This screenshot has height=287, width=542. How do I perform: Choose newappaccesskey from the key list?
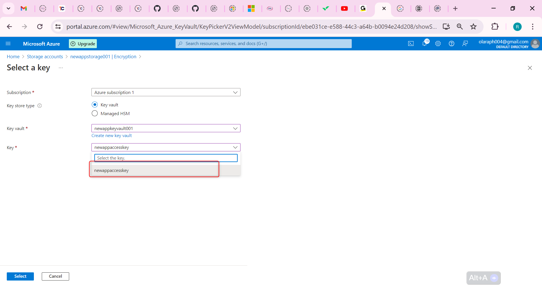166,171
